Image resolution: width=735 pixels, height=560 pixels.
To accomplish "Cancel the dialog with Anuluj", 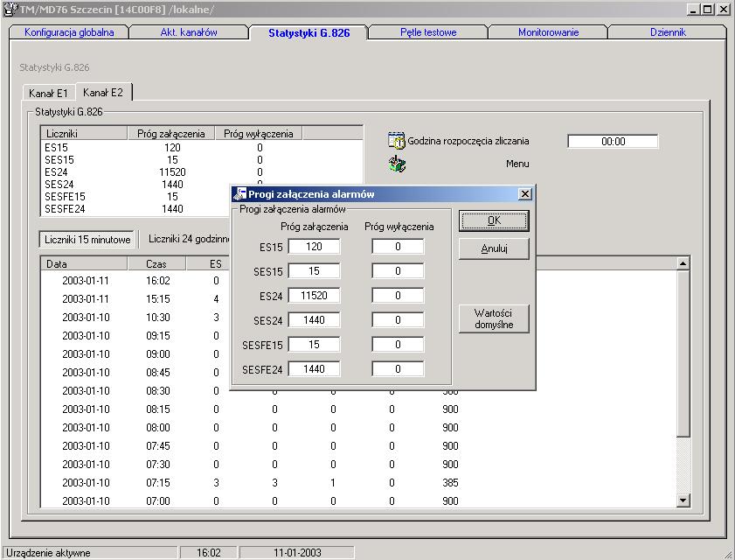I will coord(494,248).
